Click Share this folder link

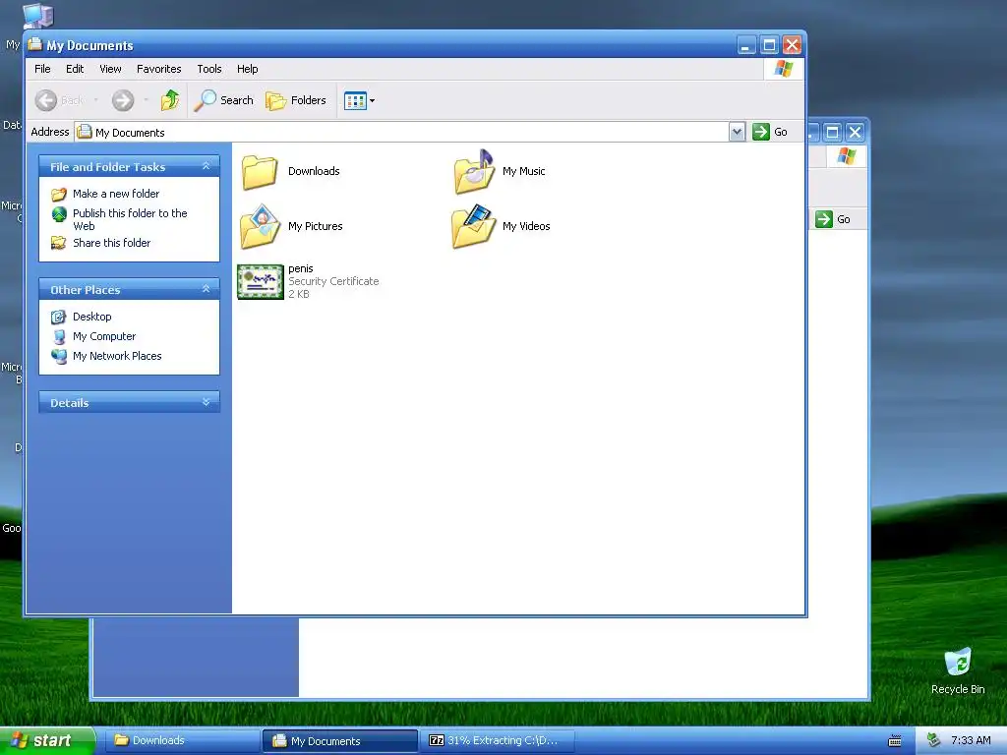tap(112, 243)
